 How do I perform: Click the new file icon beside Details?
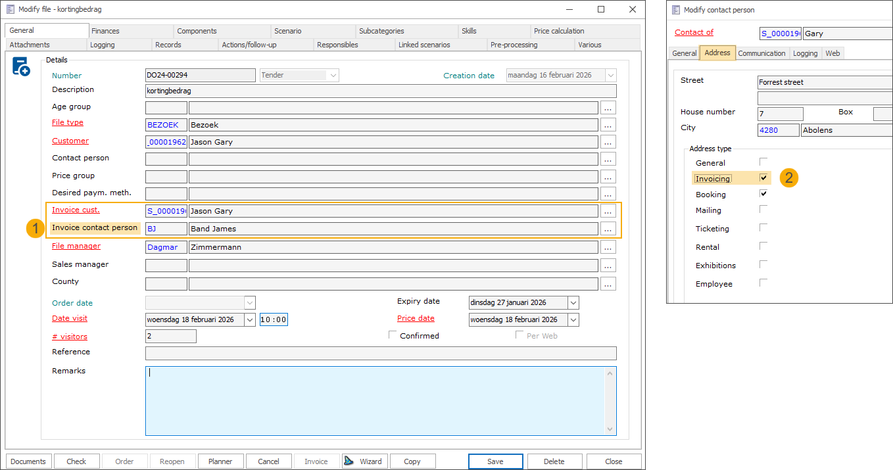tap(21, 66)
